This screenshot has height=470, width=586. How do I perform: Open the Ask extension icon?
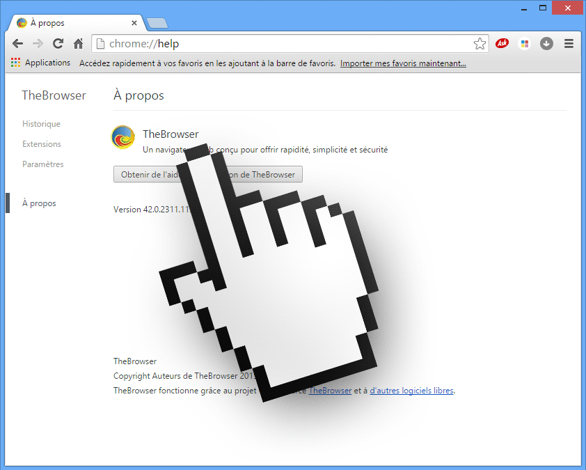(x=502, y=43)
